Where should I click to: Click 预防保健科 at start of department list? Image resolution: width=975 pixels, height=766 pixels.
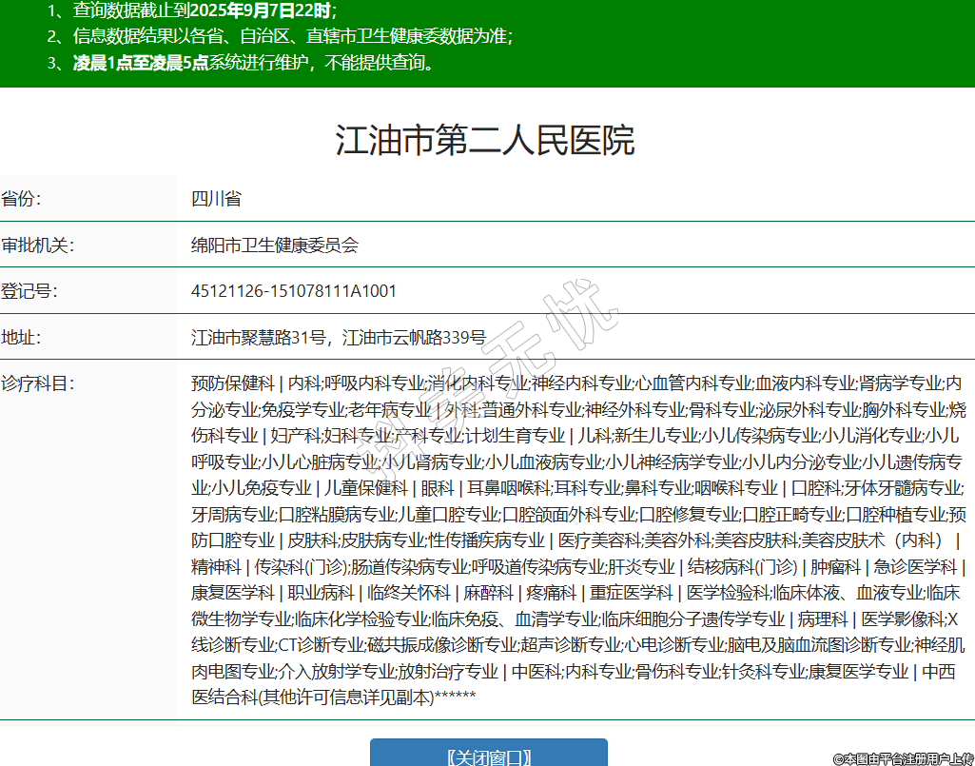tap(232, 383)
